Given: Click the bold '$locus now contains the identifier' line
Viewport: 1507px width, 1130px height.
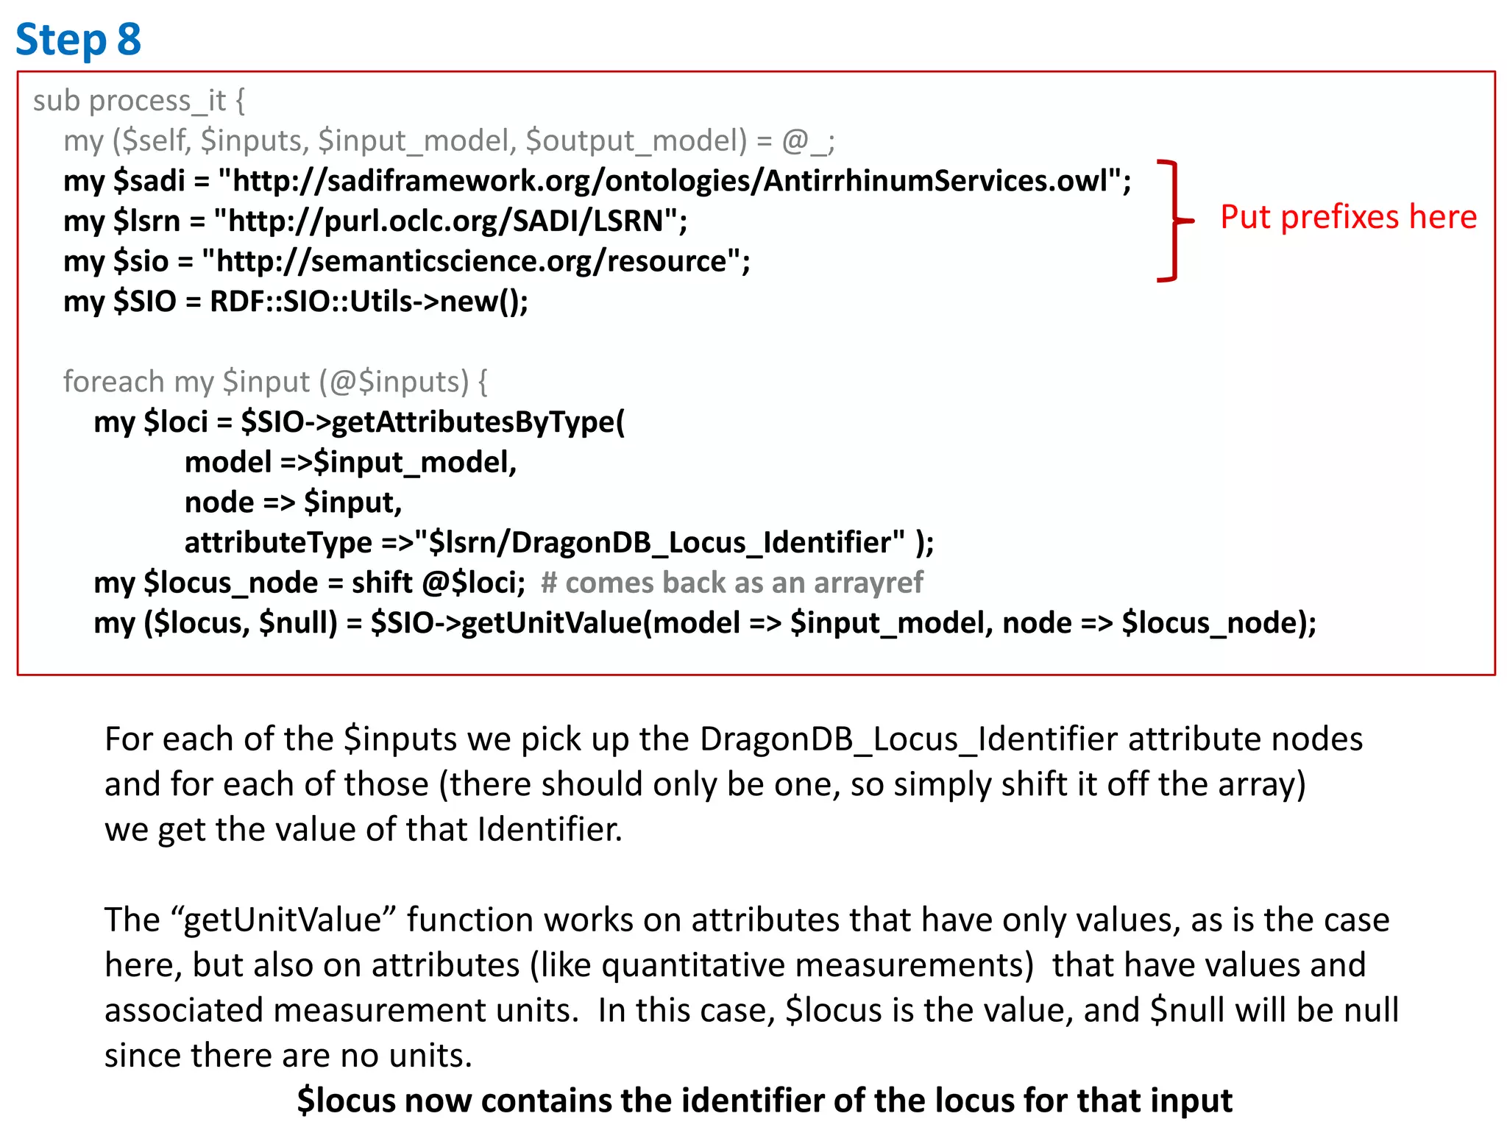Looking at the screenshot, I should 764,1101.
